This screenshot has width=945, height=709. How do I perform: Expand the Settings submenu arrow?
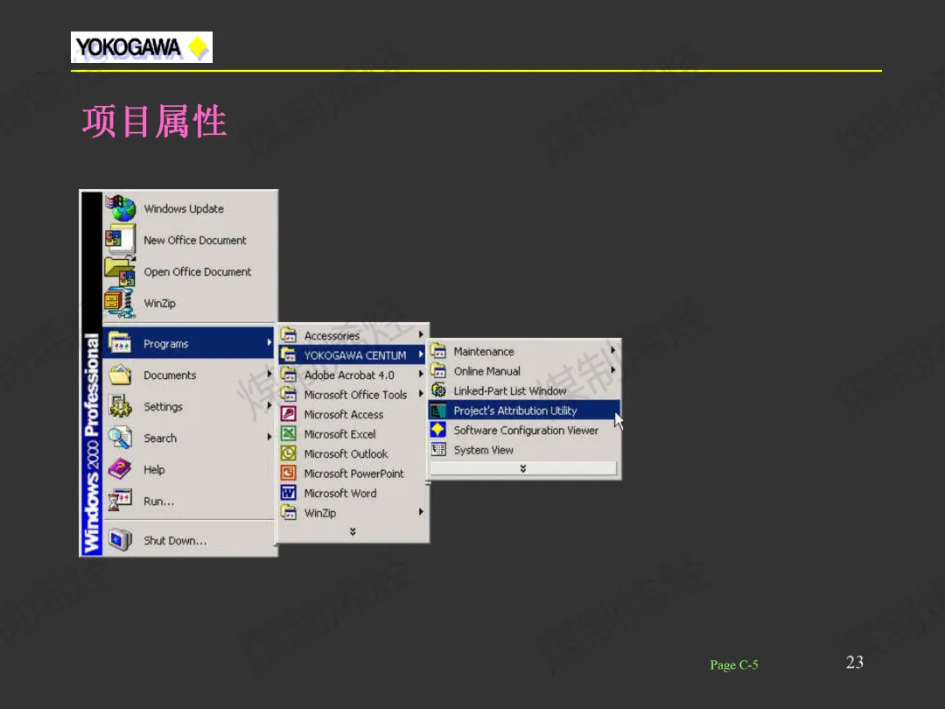tap(269, 405)
